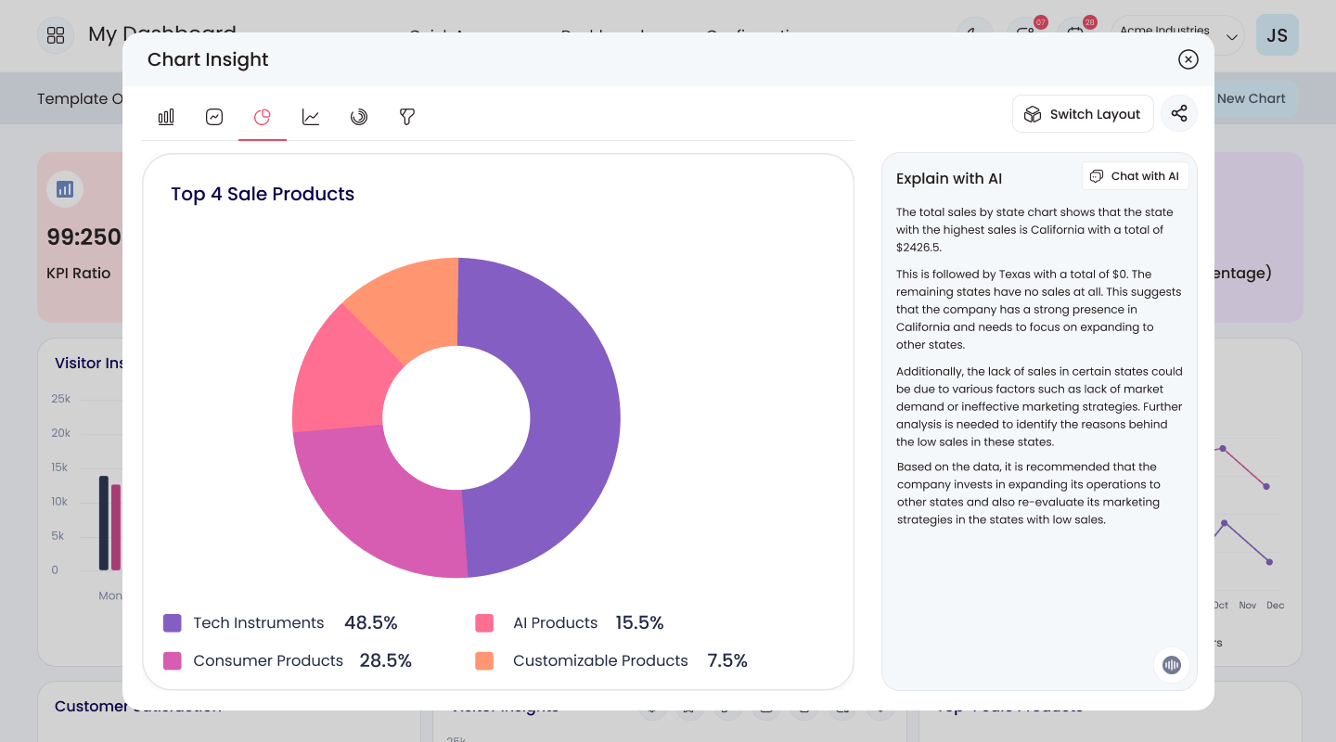Click the Explain with AI heading
Image resolution: width=1336 pixels, height=742 pixels.
[949, 179]
